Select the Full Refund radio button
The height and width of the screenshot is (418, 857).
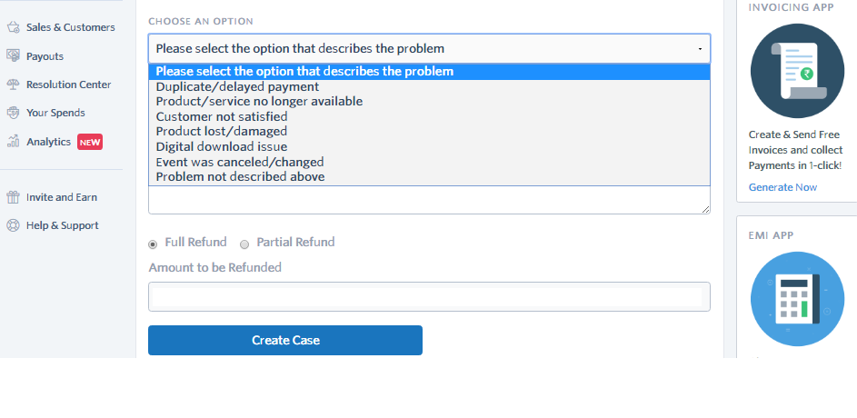click(x=153, y=244)
